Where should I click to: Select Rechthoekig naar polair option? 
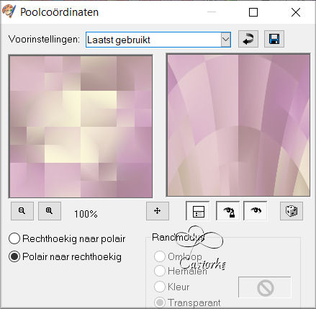click(x=67, y=238)
